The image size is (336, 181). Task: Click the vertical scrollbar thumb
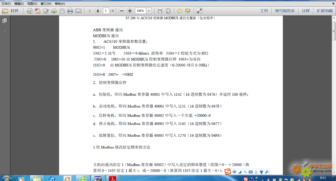pos(334,31)
